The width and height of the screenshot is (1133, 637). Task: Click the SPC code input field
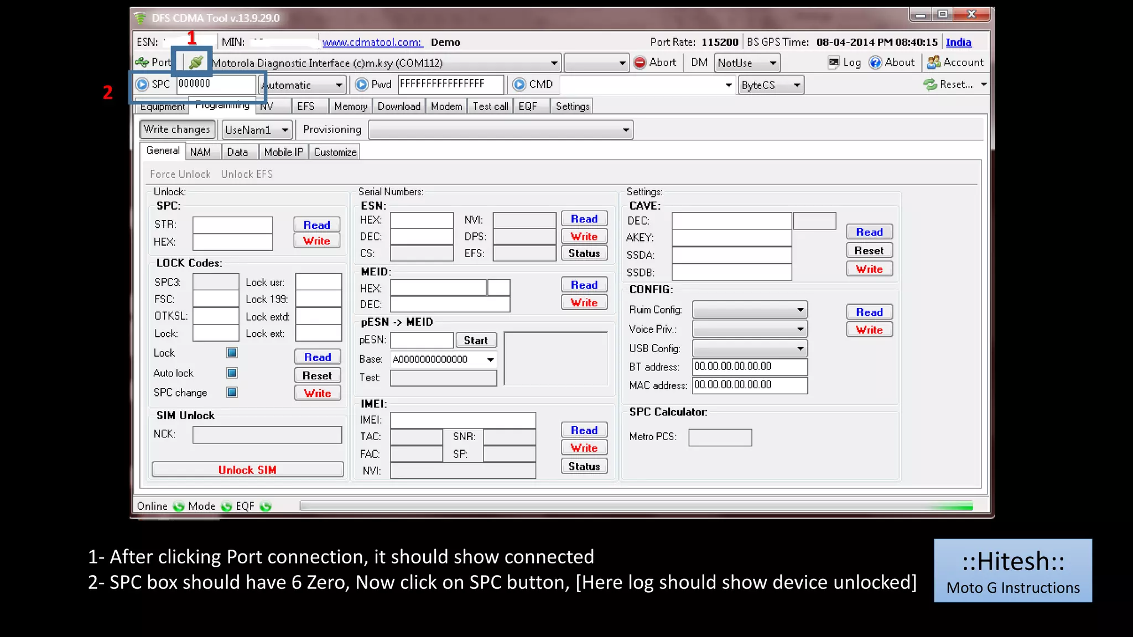pos(216,84)
